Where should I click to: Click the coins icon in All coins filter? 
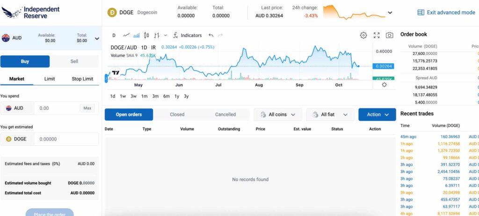click(x=263, y=114)
